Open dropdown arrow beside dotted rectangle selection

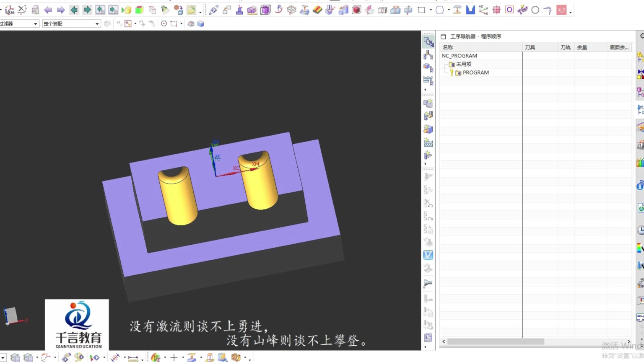click(181, 24)
